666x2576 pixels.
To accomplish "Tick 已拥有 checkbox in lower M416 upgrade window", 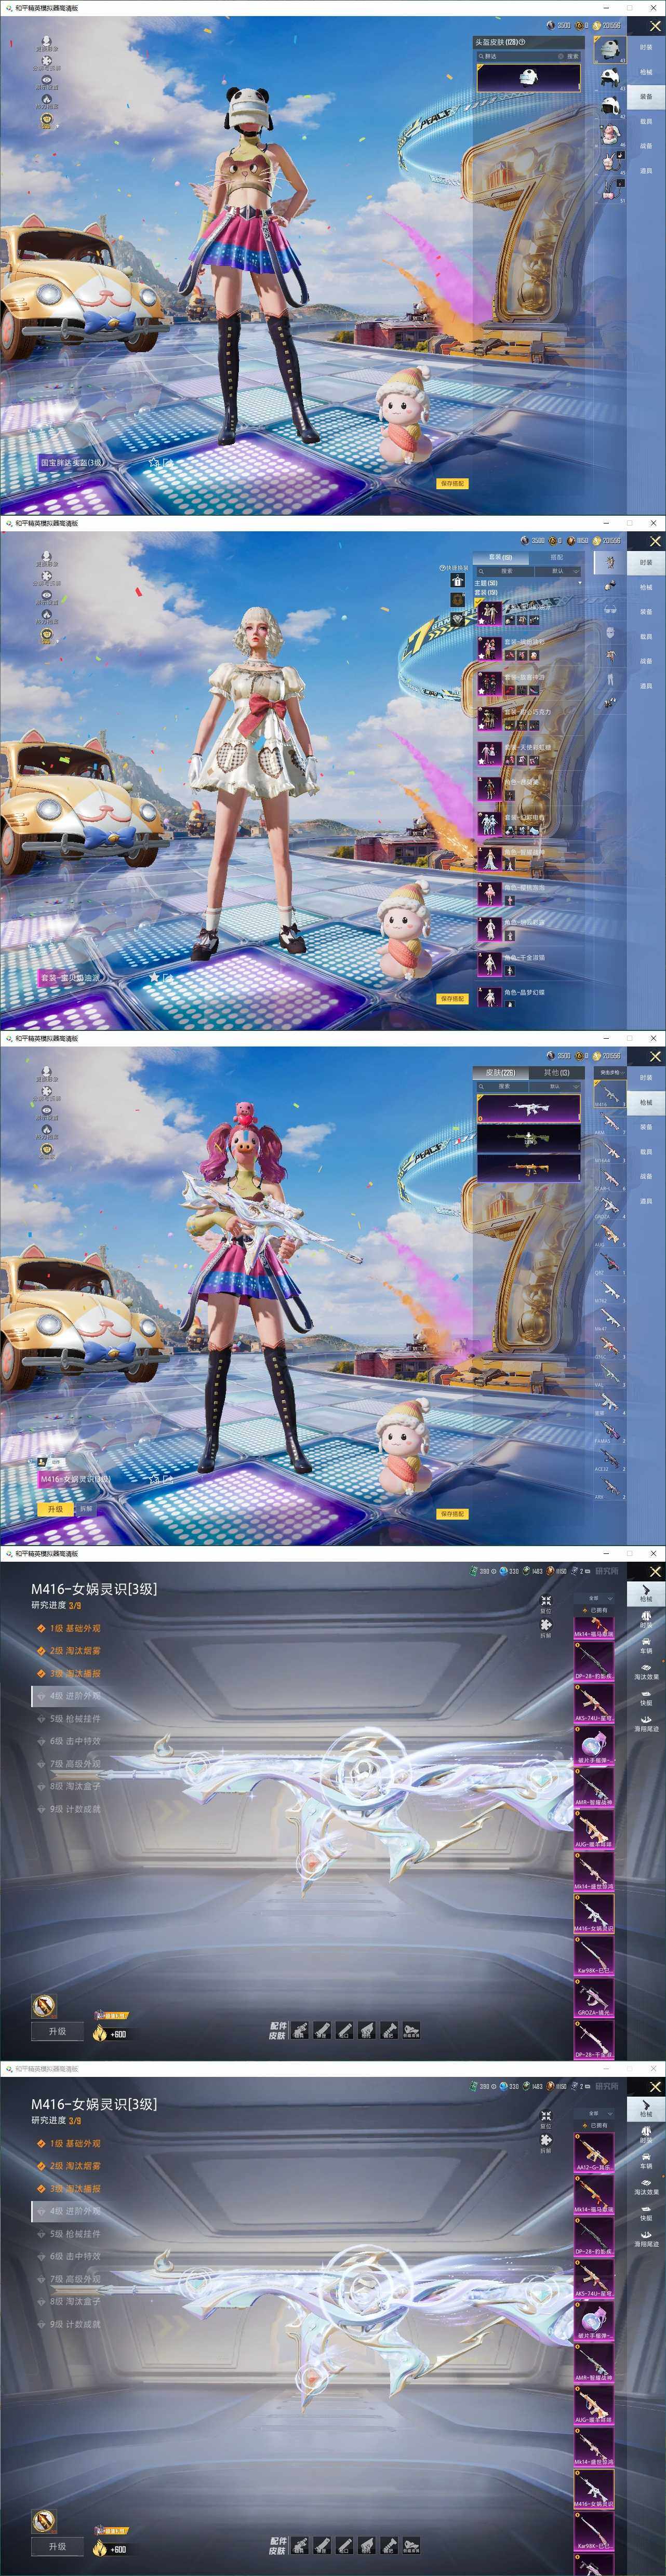I will click(594, 2125).
